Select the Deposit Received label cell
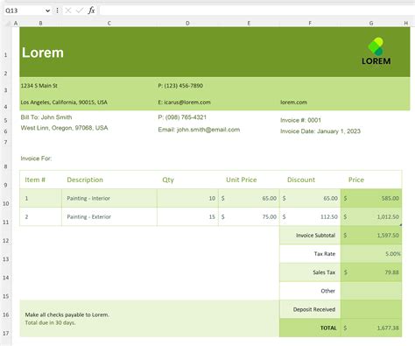 310,309
